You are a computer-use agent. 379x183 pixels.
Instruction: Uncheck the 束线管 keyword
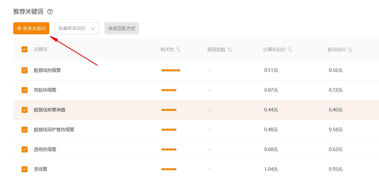click(25, 169)
